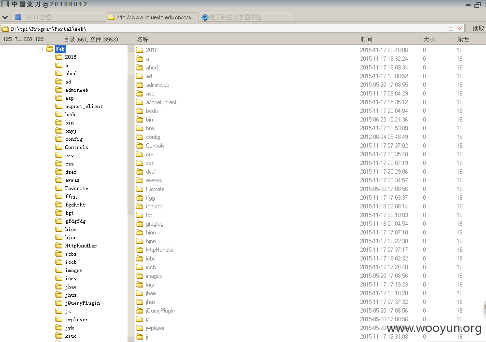The image size is (486, 342).
Task: Click the Controls folder icon in tree
Action: pos(59,147)
